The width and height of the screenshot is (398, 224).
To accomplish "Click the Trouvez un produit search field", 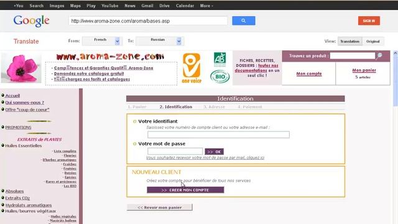I will pos(353,55).
